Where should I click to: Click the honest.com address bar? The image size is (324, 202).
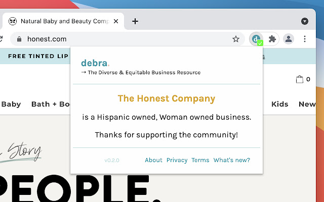[x=127, y=39]
